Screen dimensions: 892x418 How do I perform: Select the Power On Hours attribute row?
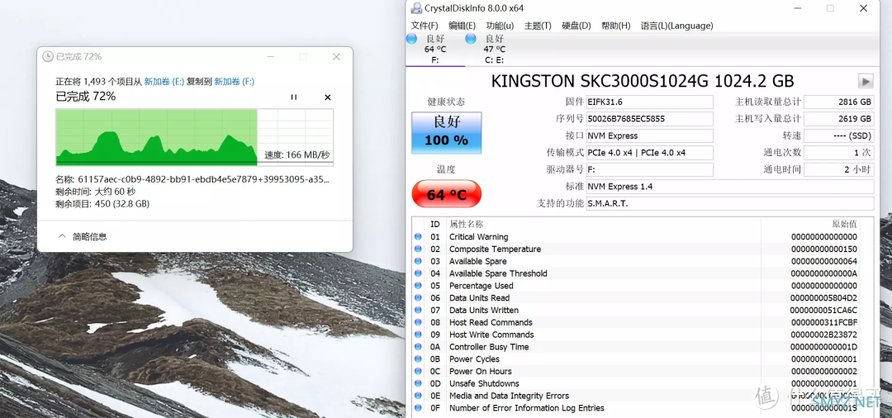click(x=636, y=372)
